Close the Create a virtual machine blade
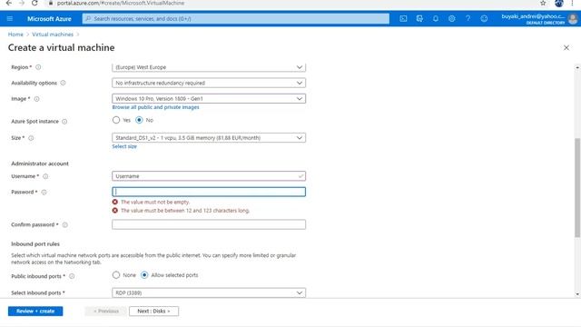 566,47
